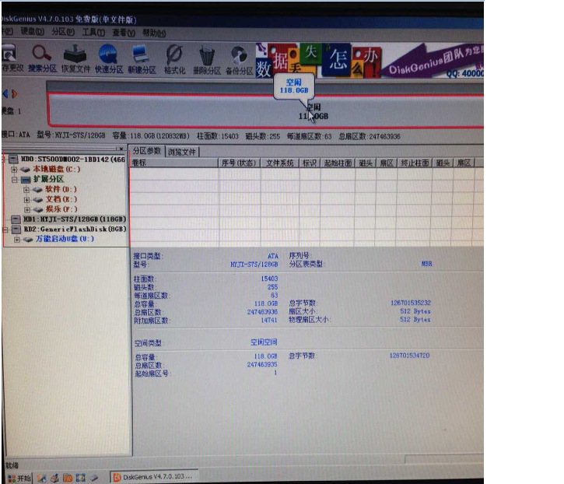Click the 118.0GB free space disk bar
The image size is (564, 484).
265,110
